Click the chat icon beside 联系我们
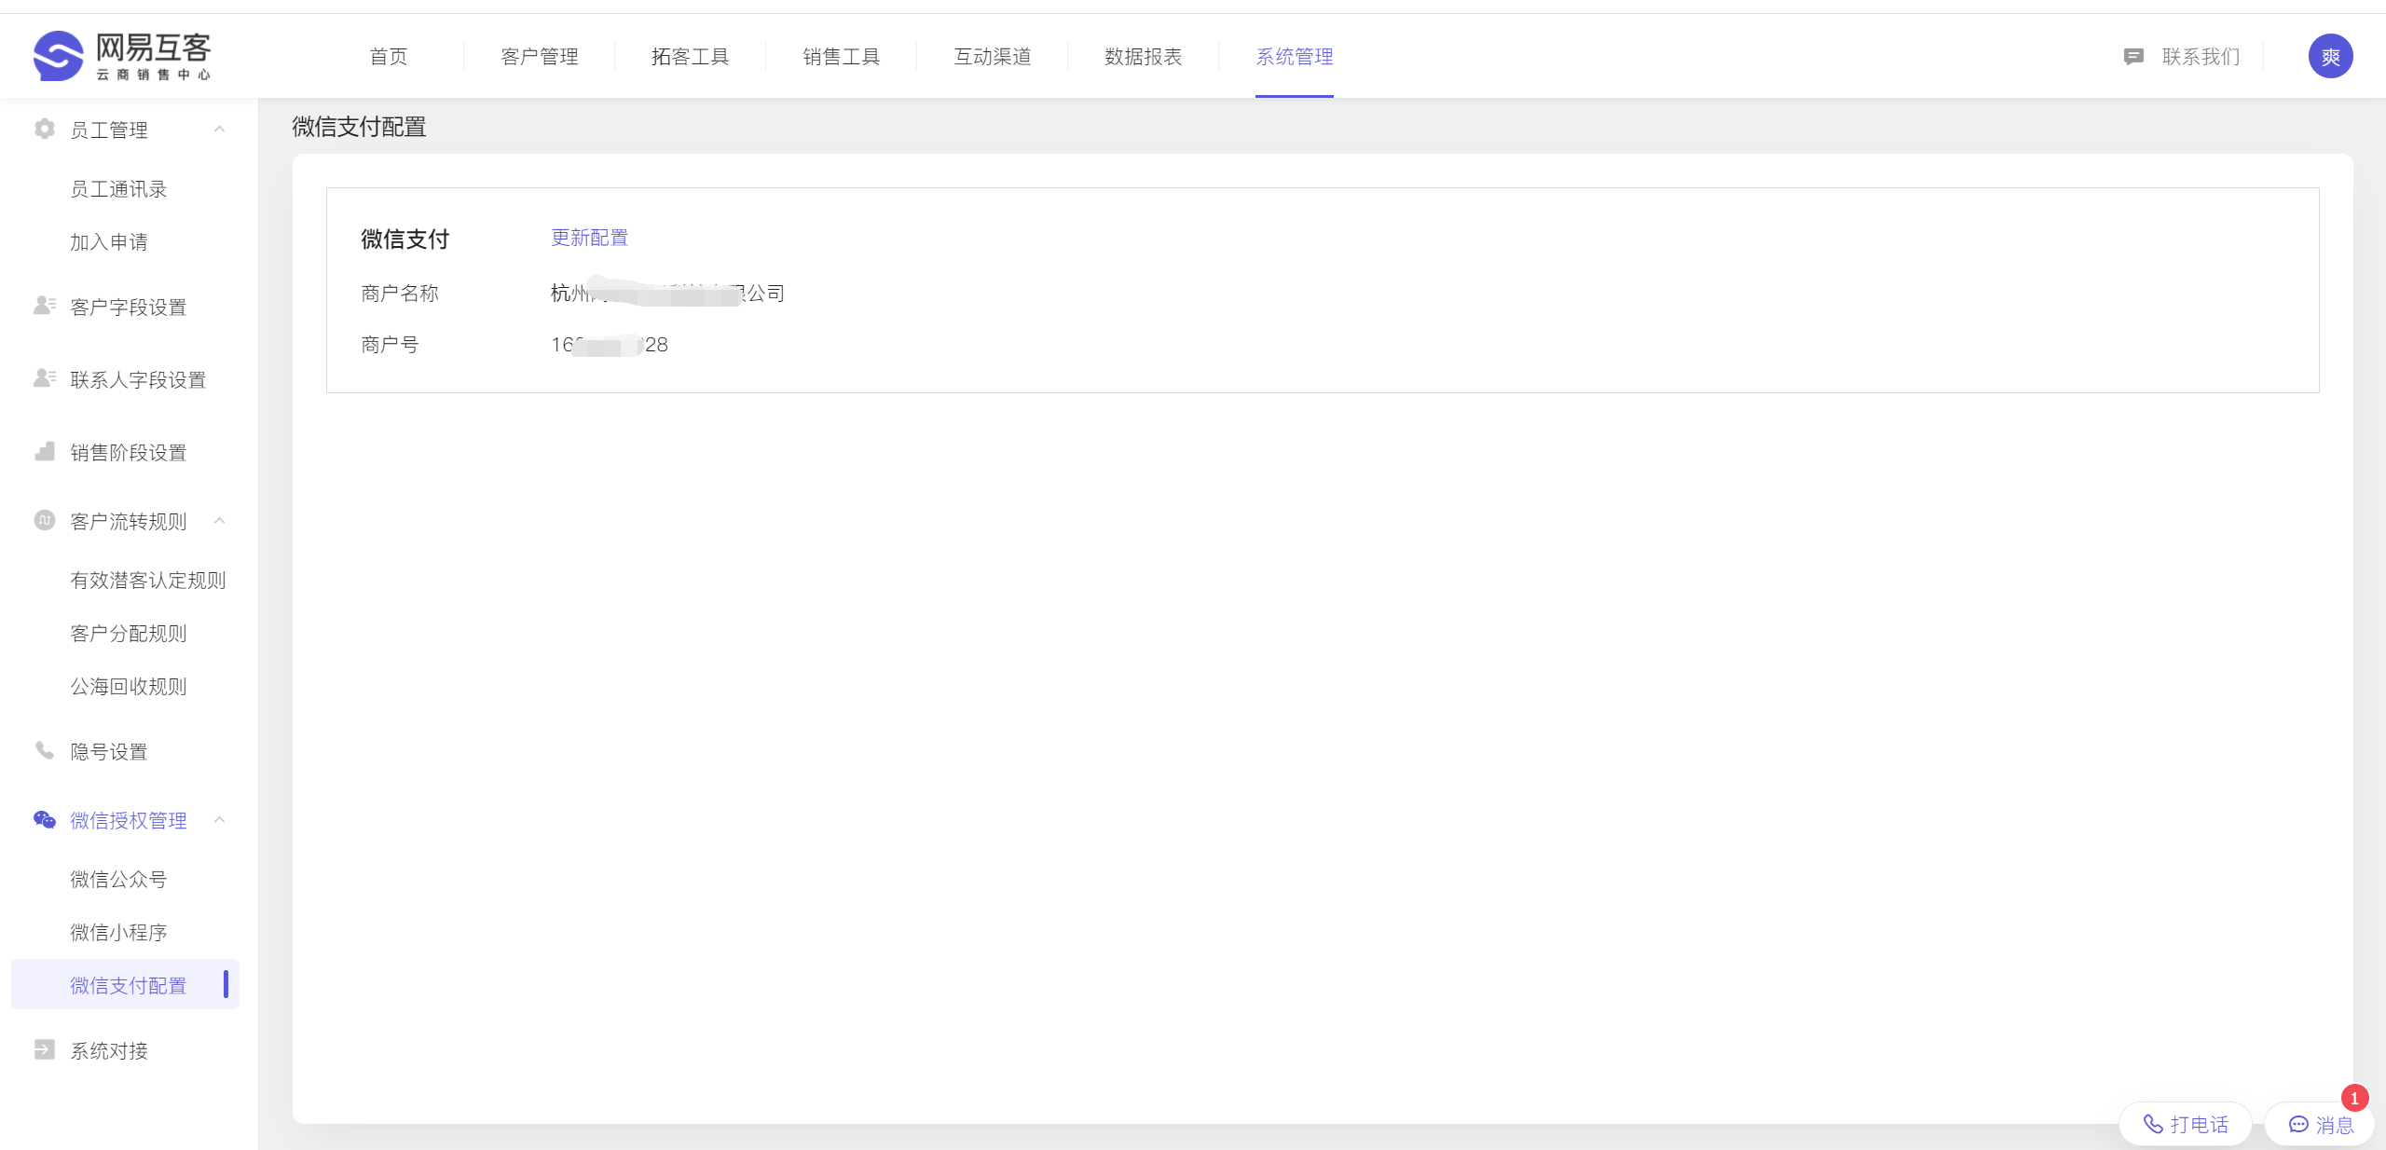Image resolution: width=2386 pixels, height=1150 pixels. (2133, 57)
